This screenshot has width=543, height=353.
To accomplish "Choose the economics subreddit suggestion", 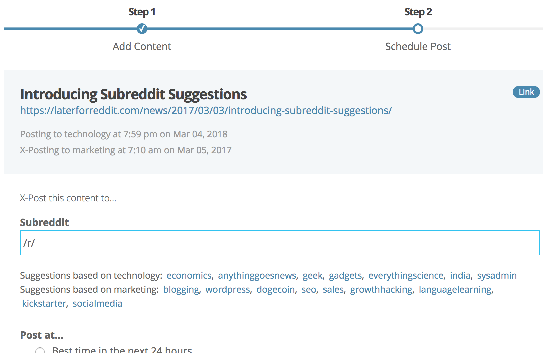I will tap(189, 275).
